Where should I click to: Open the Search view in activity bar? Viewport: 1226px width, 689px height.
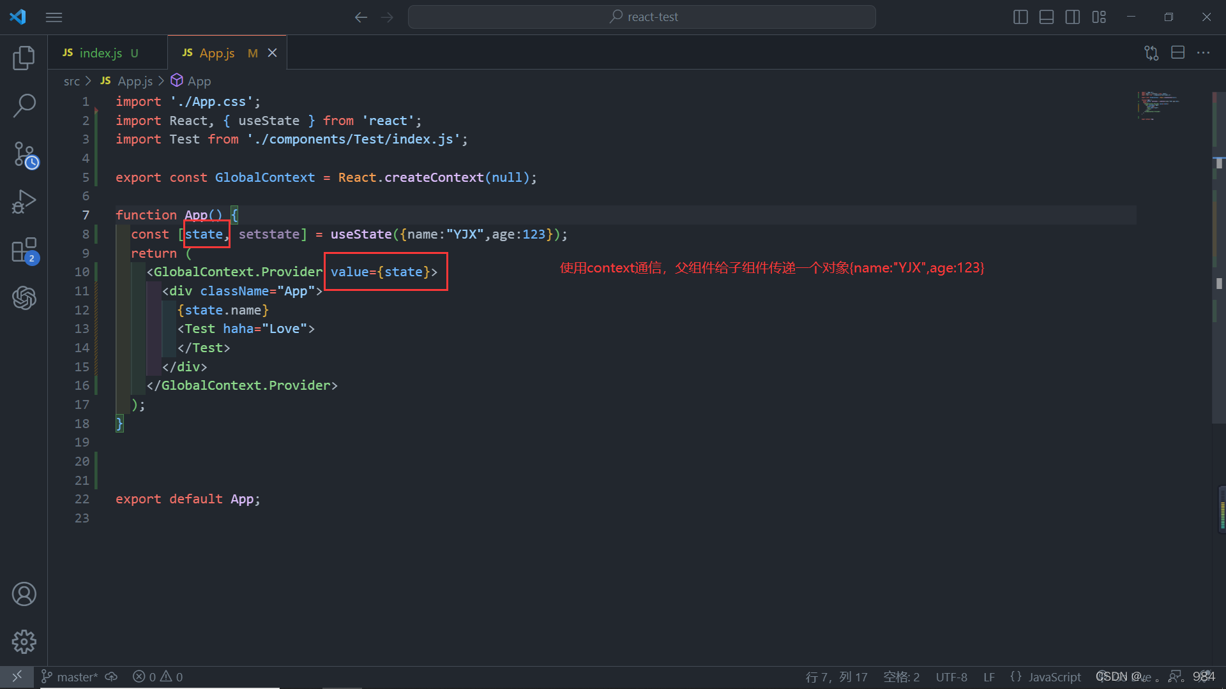click(24, 105)
